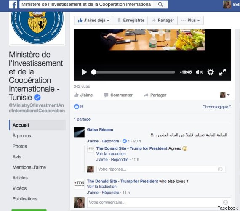This screenshot has width=240, height=211.
Task: Click the user avatar in top bar
Action: 227,5
